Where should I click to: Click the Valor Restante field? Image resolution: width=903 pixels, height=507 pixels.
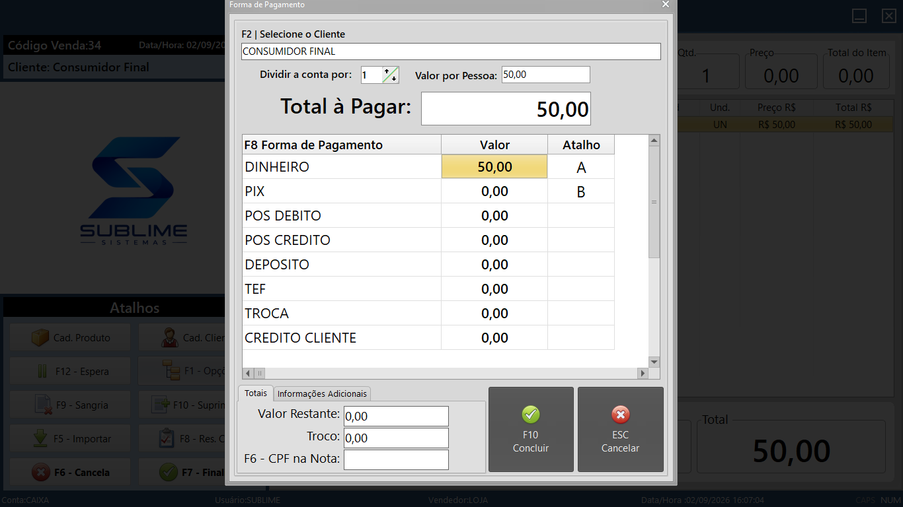point(396,416)
